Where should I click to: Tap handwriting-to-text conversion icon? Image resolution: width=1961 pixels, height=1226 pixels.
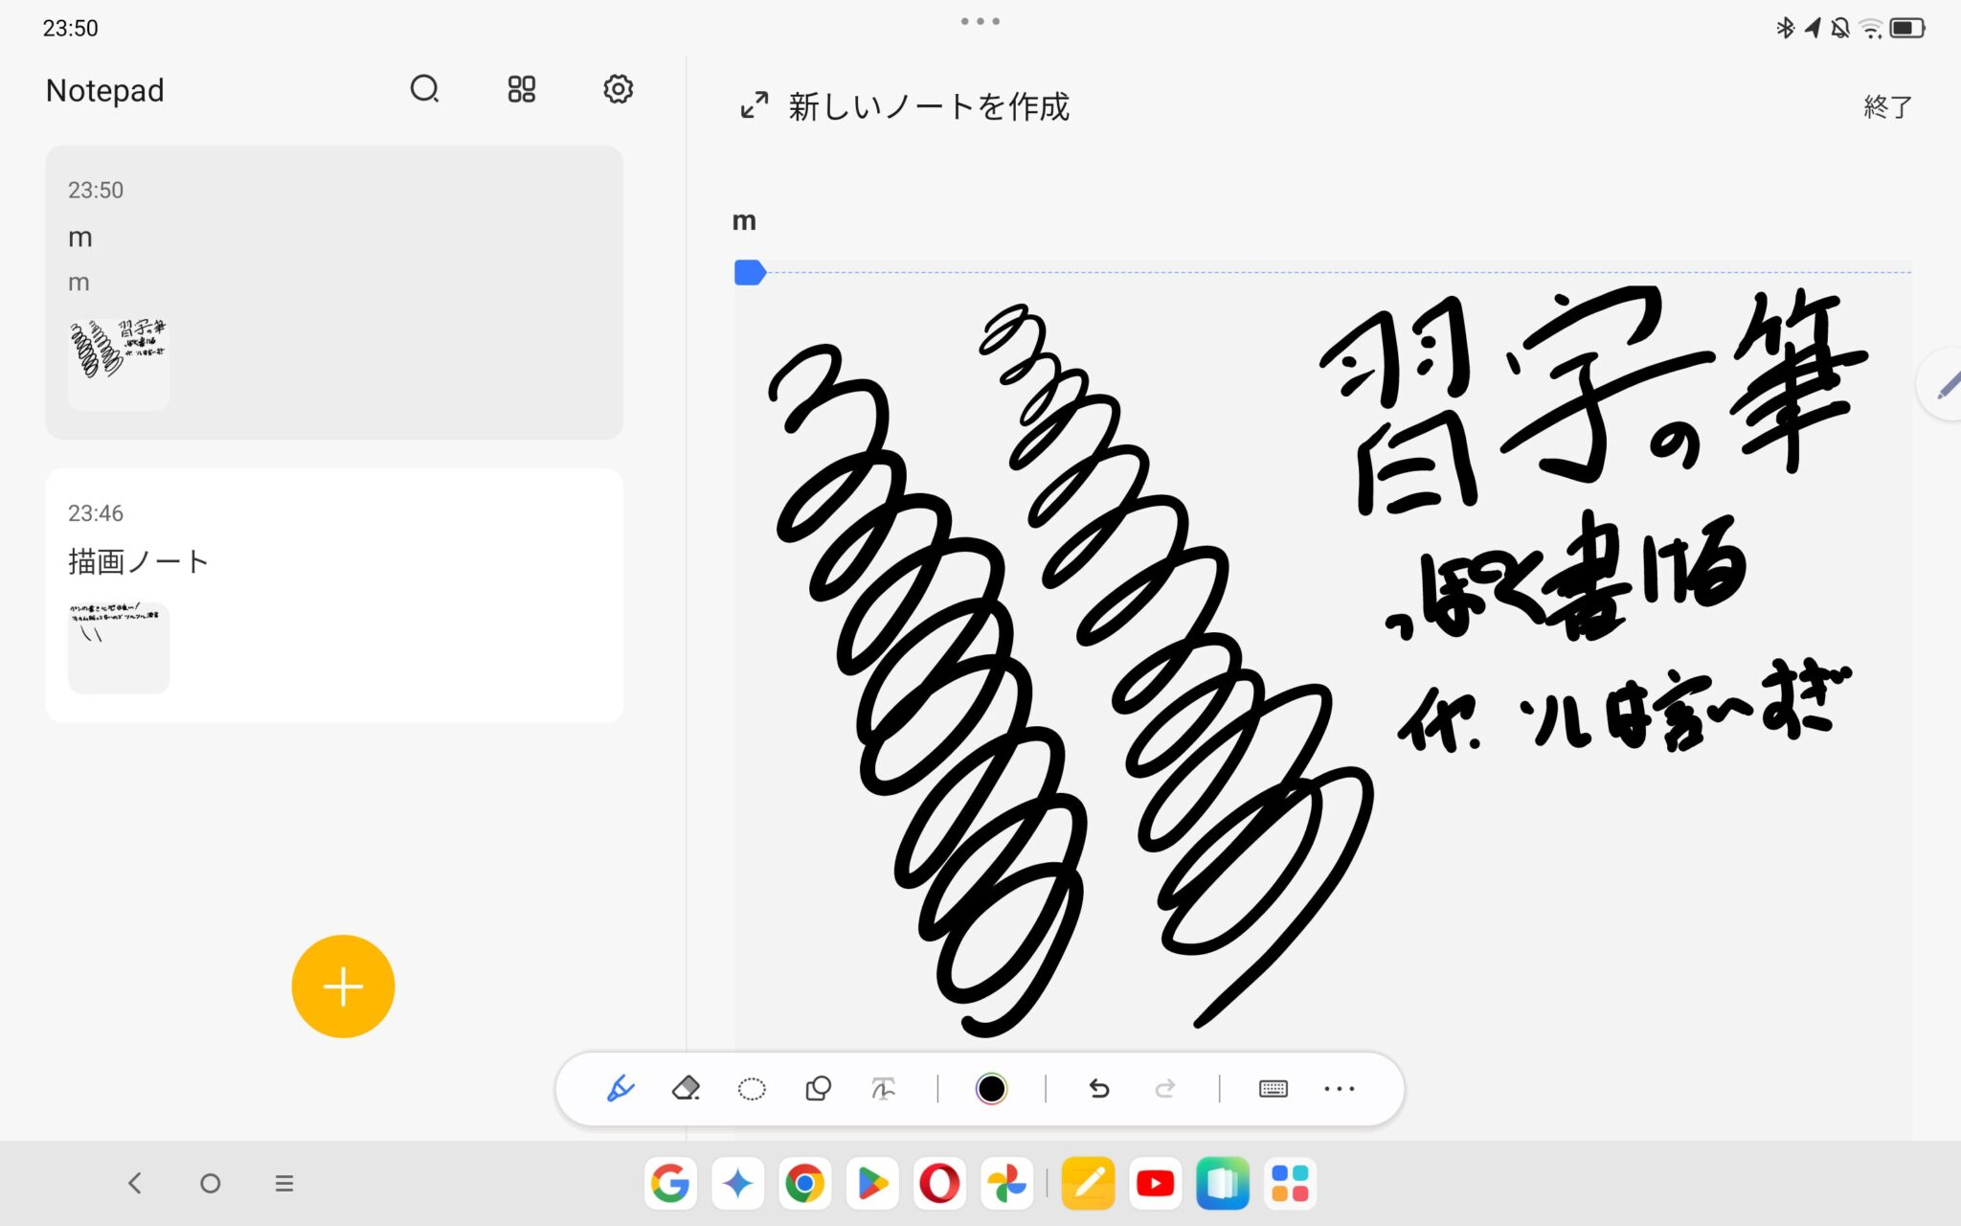(x=883, y=1089)
